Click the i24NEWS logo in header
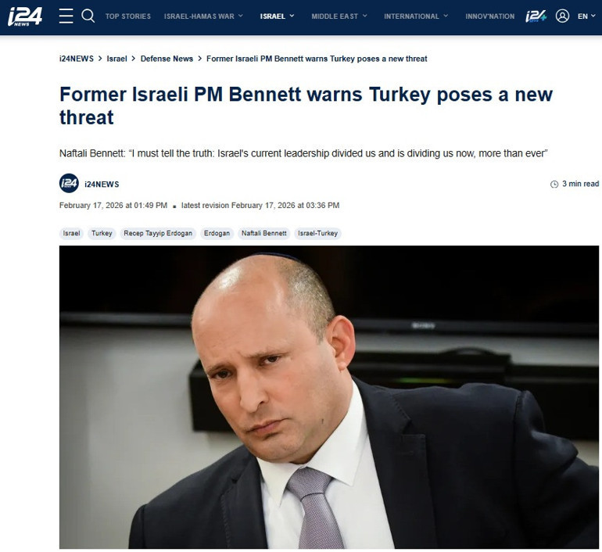Image resolution: width=602 pixels, height=552 pixels. pos(25,16)
